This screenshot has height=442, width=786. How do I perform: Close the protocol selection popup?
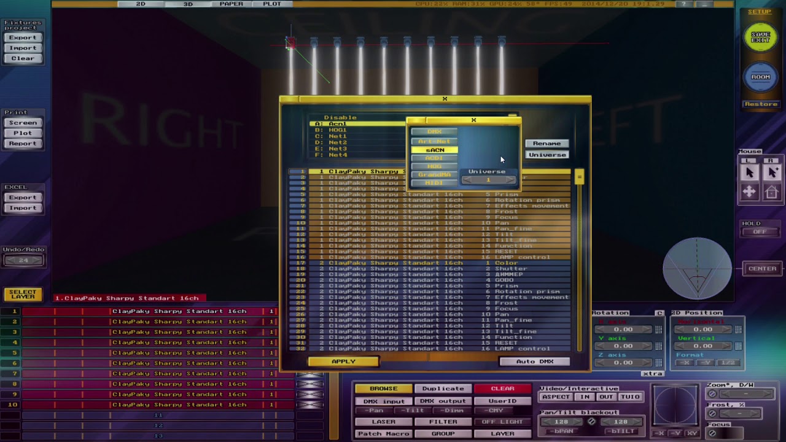point(473,120)
